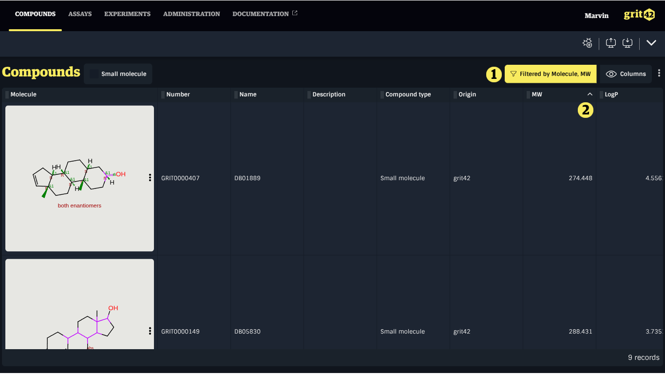Click the Compounds page heading

[x=41, y=72]
